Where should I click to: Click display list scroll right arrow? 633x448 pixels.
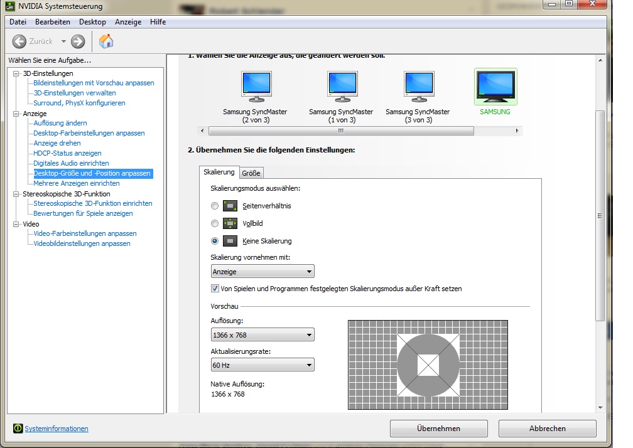point(517,131)
